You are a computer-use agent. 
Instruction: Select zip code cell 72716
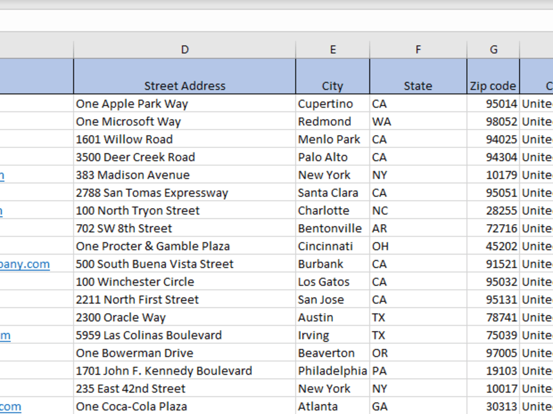point(493,228)
